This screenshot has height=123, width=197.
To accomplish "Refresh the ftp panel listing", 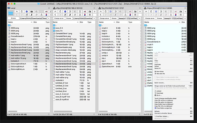I will point(105,11).
